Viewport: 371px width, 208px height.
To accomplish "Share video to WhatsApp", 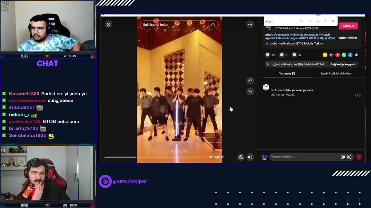I will pos(344,55).
